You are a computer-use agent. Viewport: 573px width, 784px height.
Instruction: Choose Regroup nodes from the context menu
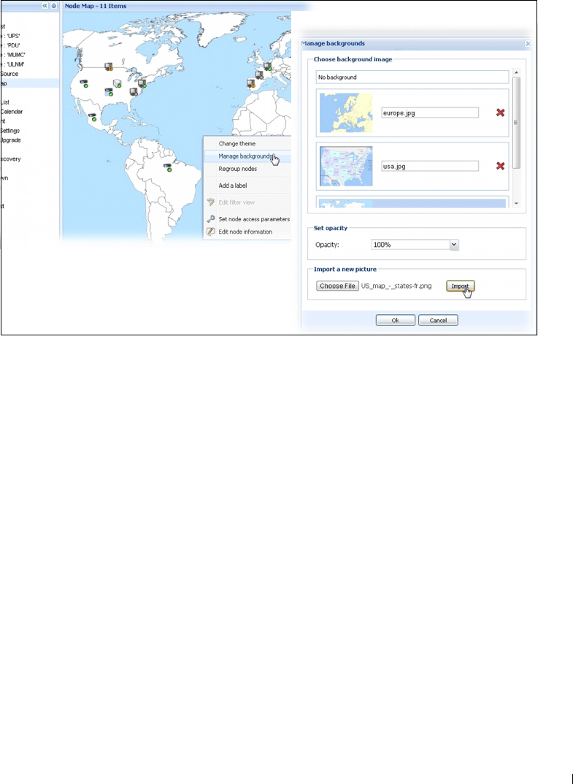[238, 169]
